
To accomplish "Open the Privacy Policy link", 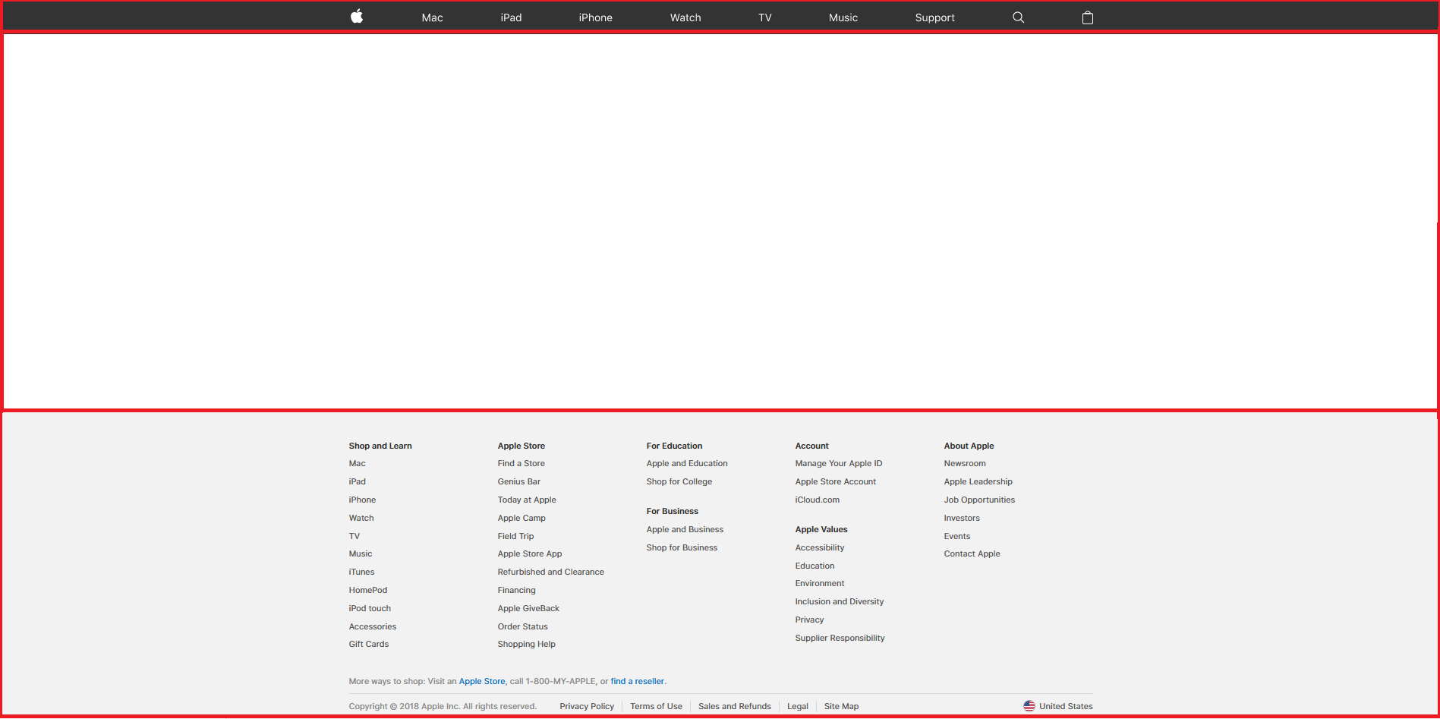I will pos(586,706).
